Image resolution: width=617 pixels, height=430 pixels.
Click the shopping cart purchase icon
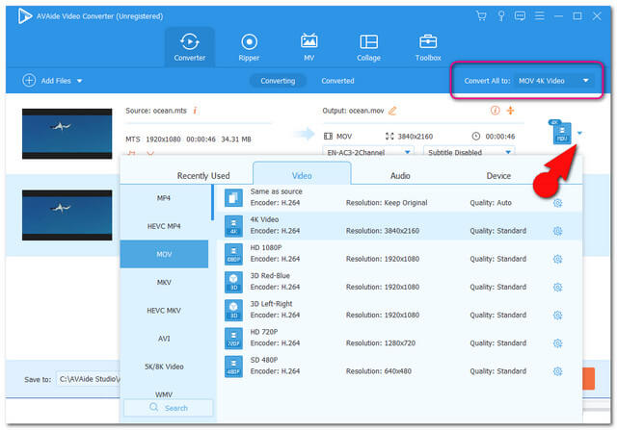coord(481,15)
